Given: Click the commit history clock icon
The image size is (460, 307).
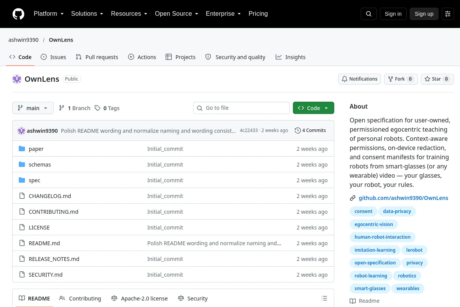Looking at the screenshot, I should [297, 130].
